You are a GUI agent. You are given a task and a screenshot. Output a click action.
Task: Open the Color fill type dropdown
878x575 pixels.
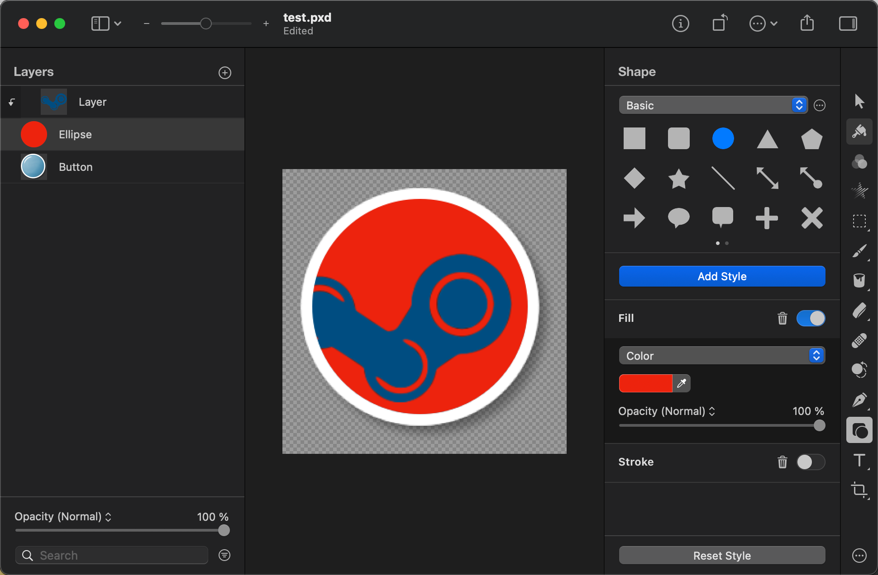pyautogui.click(x=722, y=356)
